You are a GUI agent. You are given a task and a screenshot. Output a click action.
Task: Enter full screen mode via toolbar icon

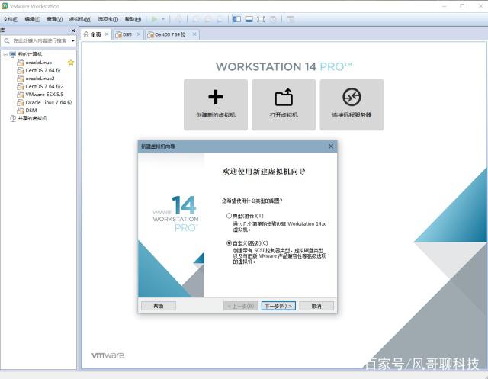261,18
